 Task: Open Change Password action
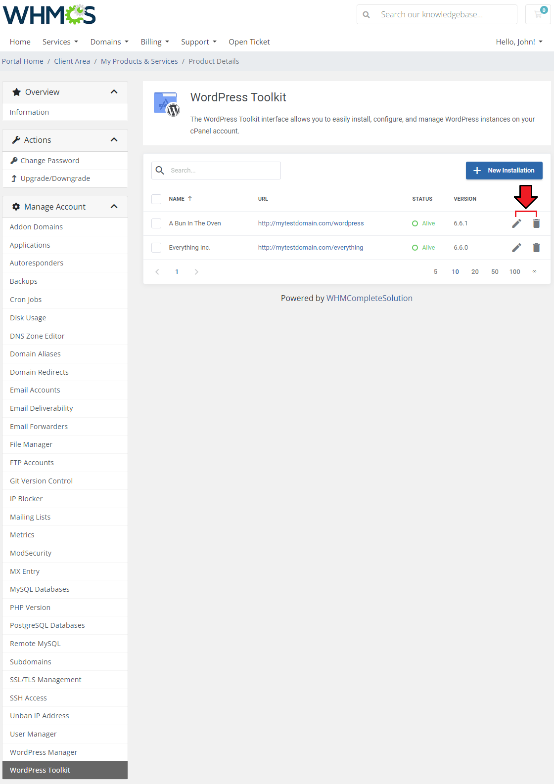pyautogui.click(x=65, y=161)
